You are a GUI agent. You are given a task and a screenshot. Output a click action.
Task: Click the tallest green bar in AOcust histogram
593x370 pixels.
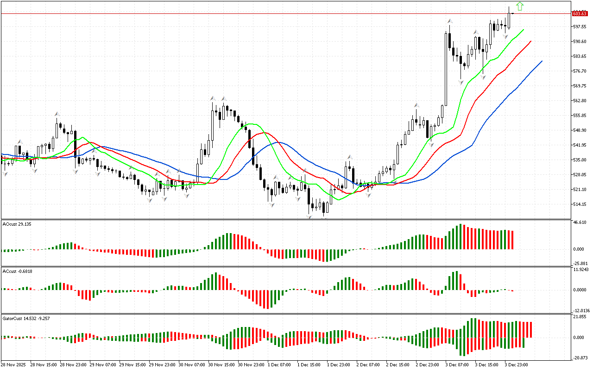click(x=461, y=237)
